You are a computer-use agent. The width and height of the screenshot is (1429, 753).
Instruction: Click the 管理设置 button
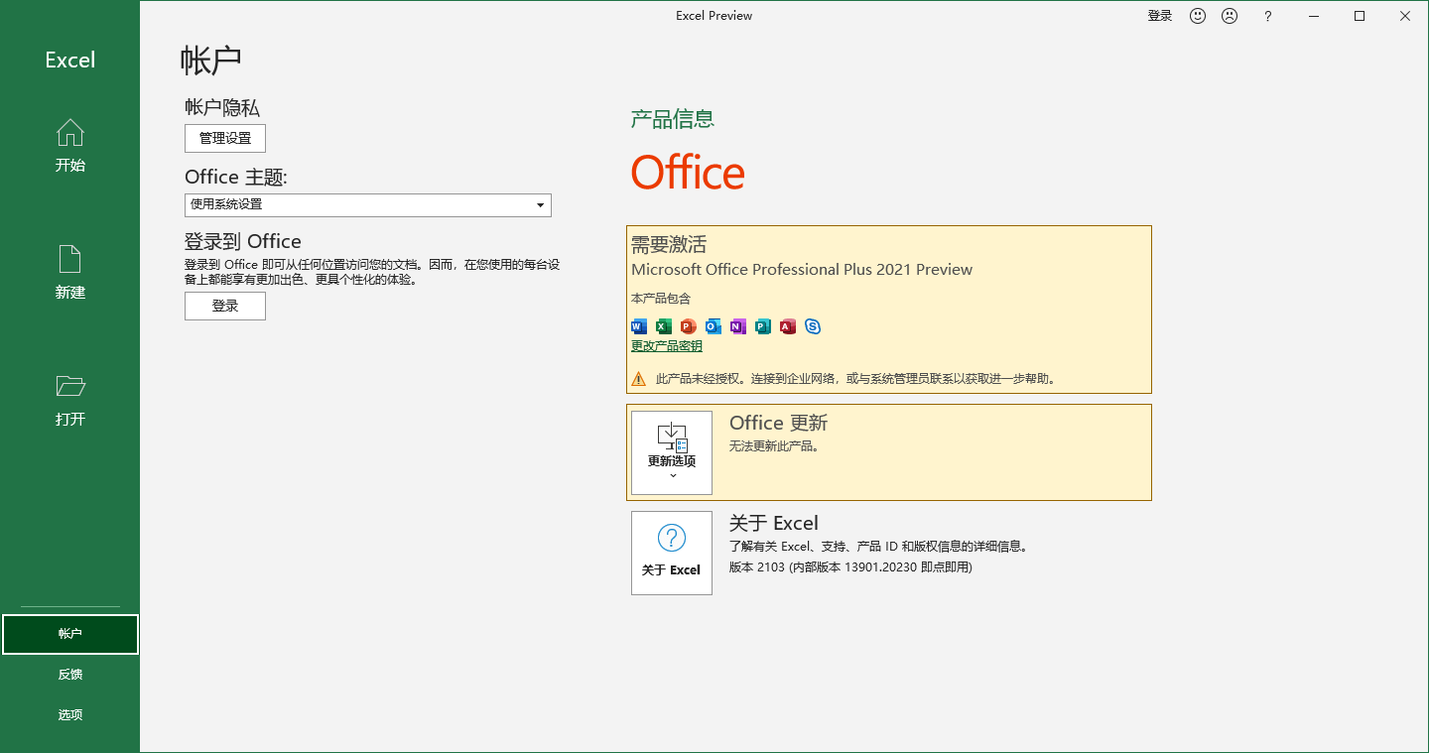224,138
